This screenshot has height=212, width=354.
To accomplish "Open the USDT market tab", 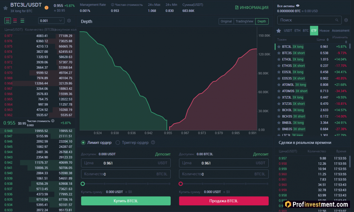I will [288, 31].
